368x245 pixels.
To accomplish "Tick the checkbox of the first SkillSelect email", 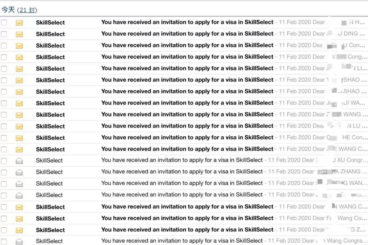I will (4, 22).
